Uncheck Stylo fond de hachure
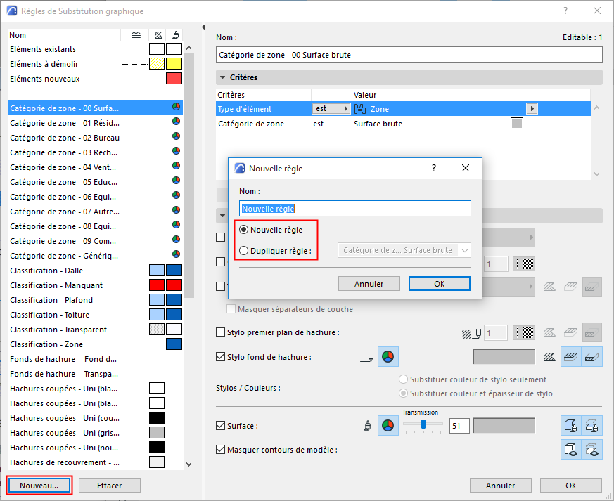This screenshot has height=501, width=614. 220,357
